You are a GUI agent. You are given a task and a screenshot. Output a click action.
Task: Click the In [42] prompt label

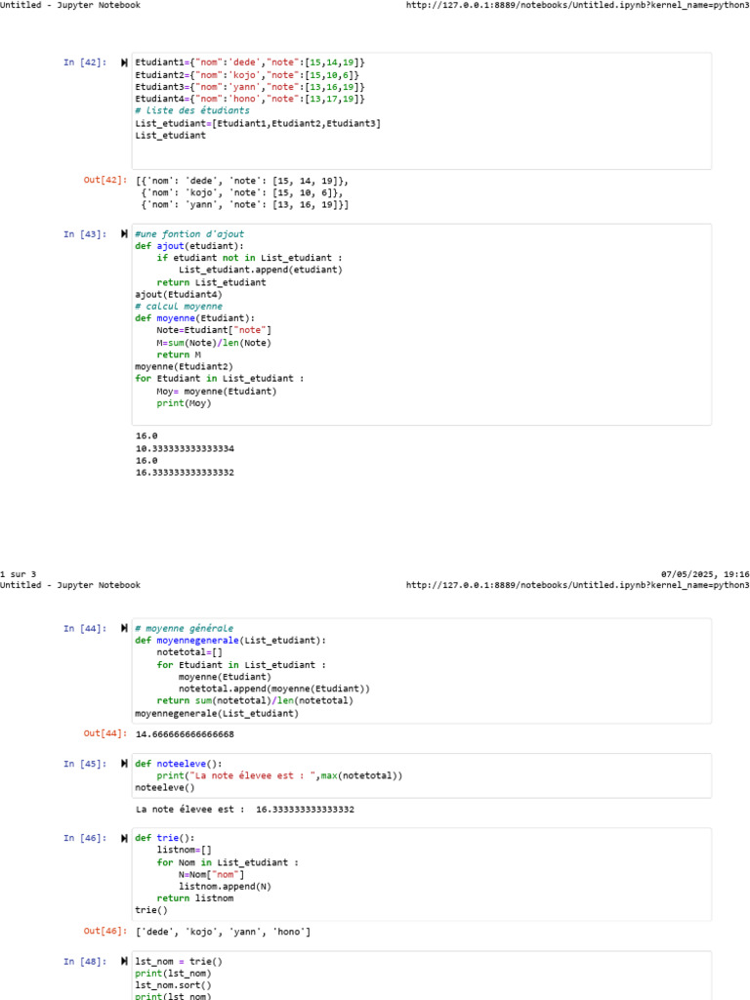tap(85, 62)
